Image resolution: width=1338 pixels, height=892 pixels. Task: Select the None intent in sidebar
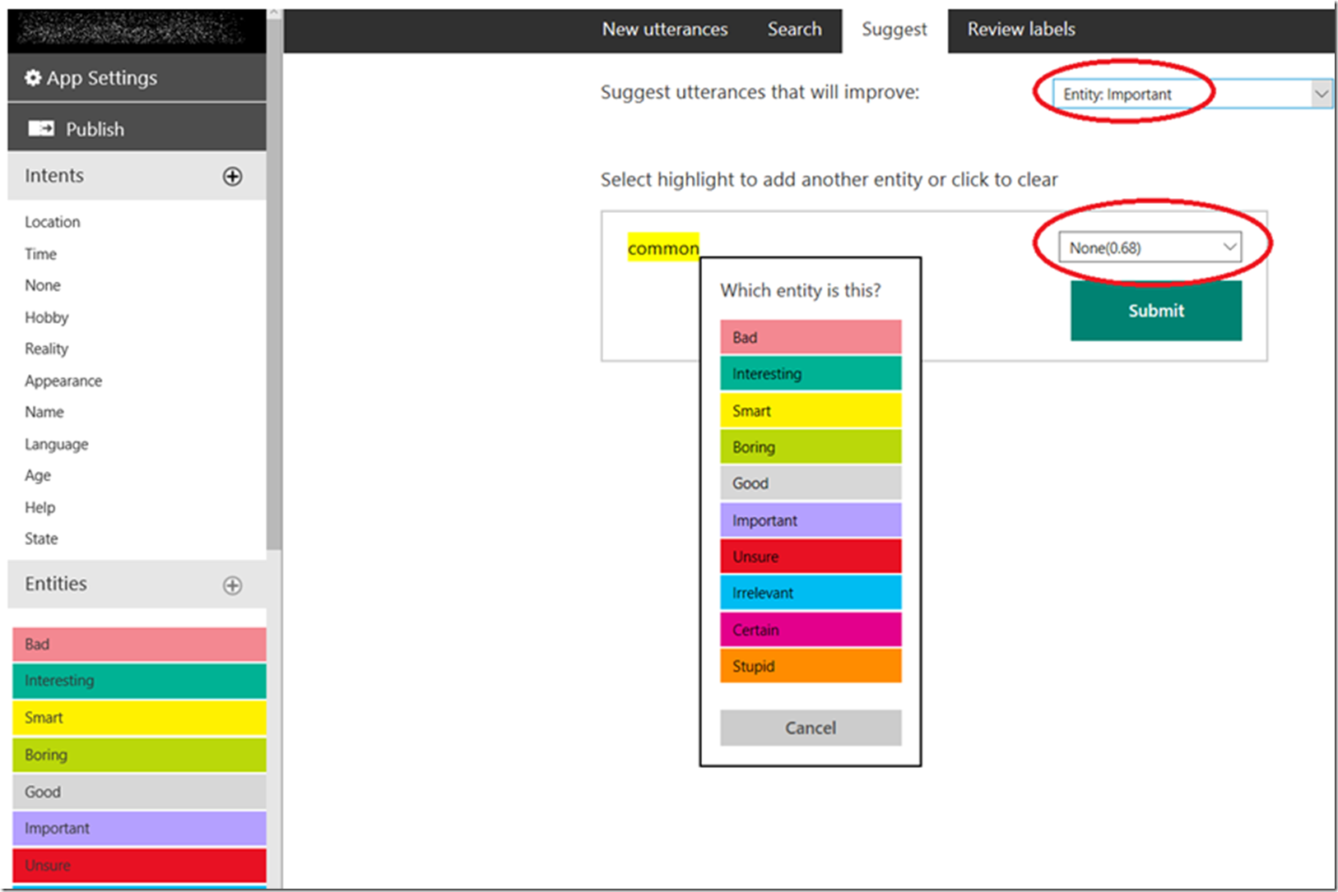tap(43, 285)
